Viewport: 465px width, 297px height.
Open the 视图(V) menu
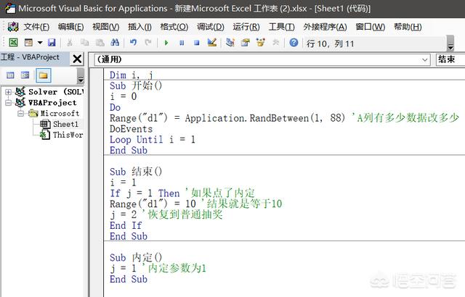pos(105,27)
